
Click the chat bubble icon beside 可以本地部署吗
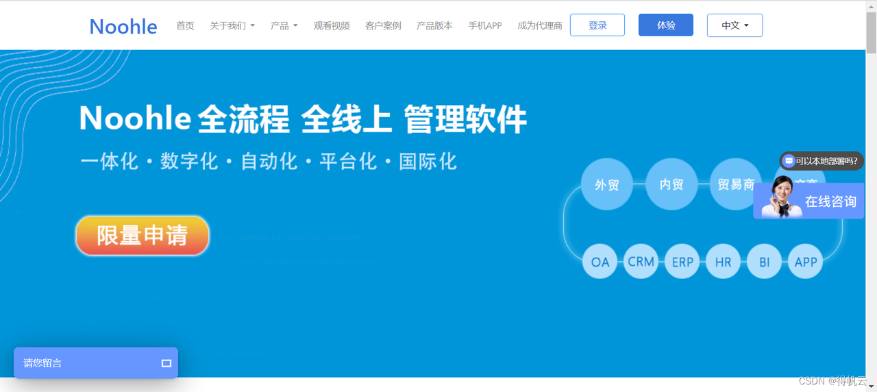coord(789,161)
